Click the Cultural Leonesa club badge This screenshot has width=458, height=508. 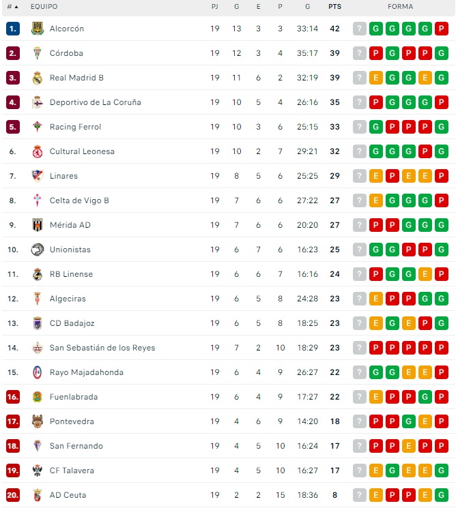coord(38,151)
